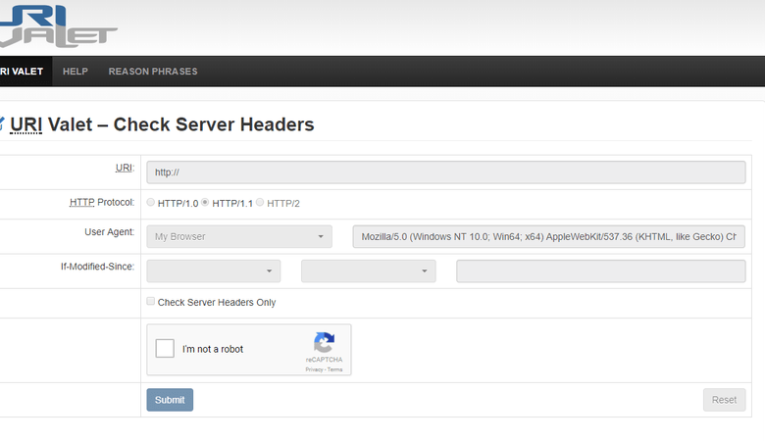Click into the URI http:// input field
The height and width of the screenshot is (441, 765).
point(446,172)
